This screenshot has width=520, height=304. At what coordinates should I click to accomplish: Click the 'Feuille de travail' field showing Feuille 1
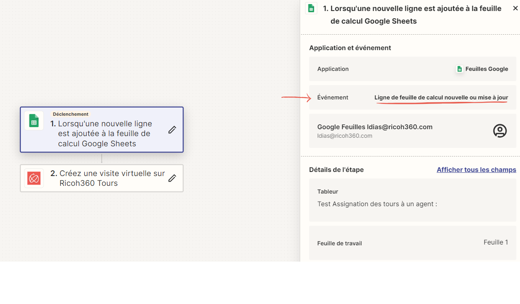coord(413,243)
